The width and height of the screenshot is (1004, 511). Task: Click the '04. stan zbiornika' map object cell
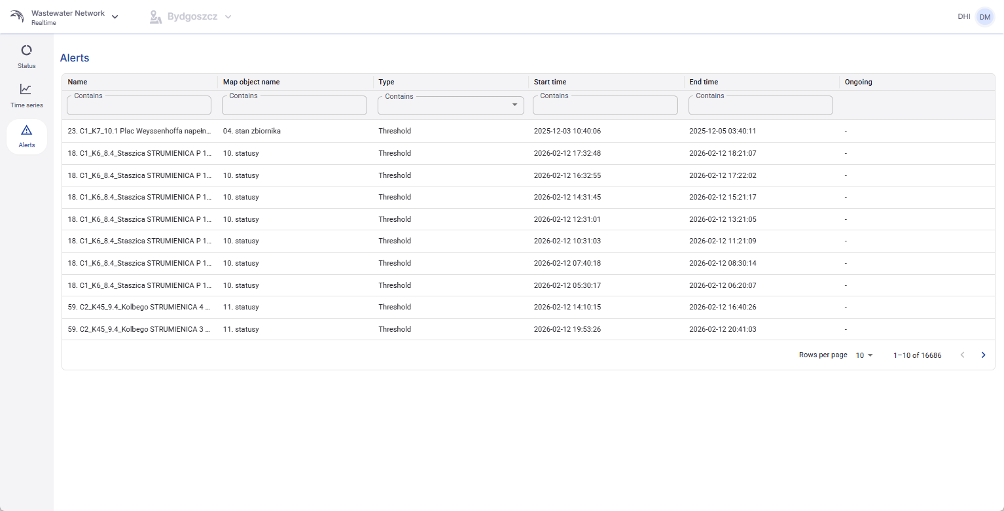252,131
